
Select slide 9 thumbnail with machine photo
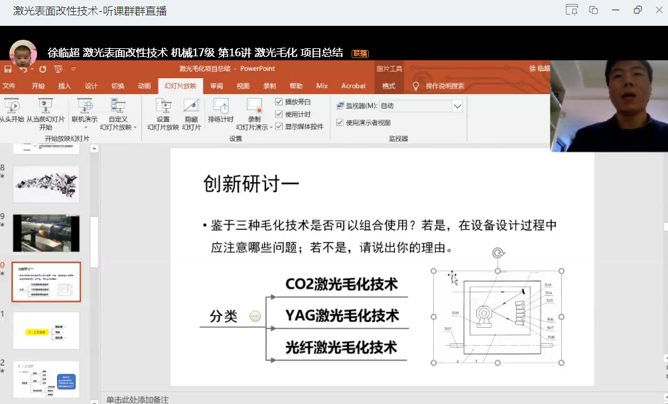(46, 232)
